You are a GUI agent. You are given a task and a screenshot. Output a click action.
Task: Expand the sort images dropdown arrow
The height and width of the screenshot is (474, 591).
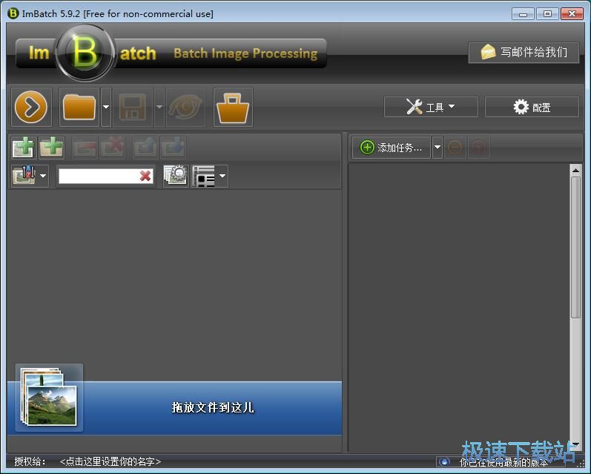pos(43,176)
